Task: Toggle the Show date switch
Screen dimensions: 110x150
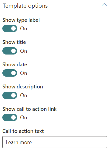Action: 10,73
